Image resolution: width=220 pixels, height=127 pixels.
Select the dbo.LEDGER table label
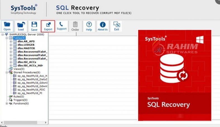point(26,45)
